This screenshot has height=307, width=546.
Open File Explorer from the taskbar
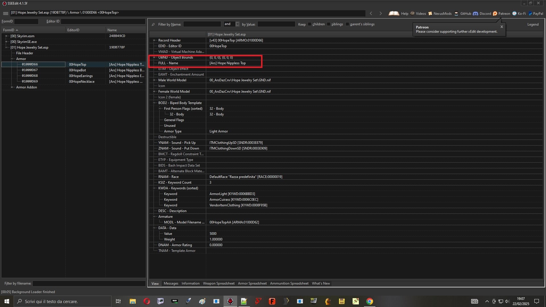pyautogui.click(x=133, y=301)
